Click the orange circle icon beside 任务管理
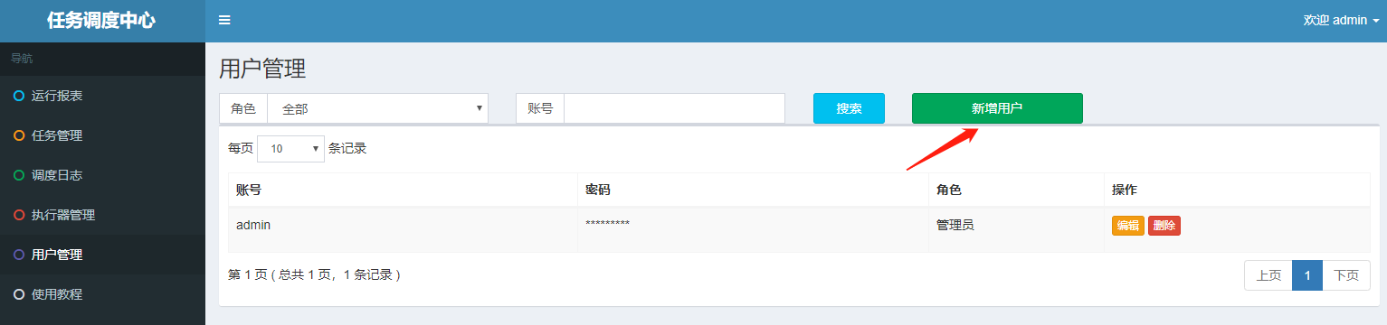Screen dimensions: 1387x325 pyautogui.click(x=19, y=135)
